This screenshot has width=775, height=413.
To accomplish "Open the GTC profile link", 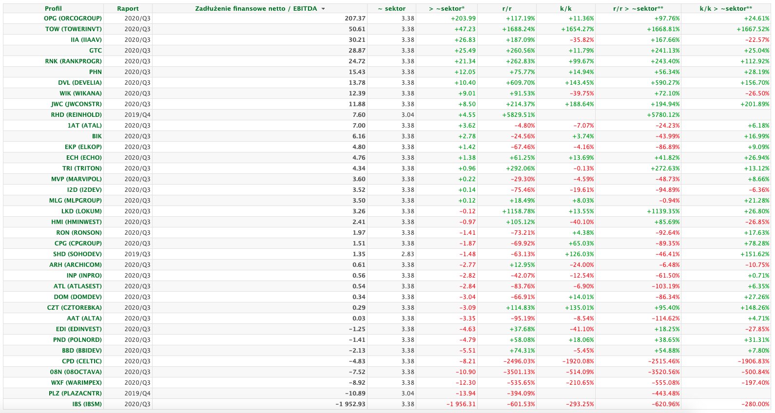I will [96, 50].
